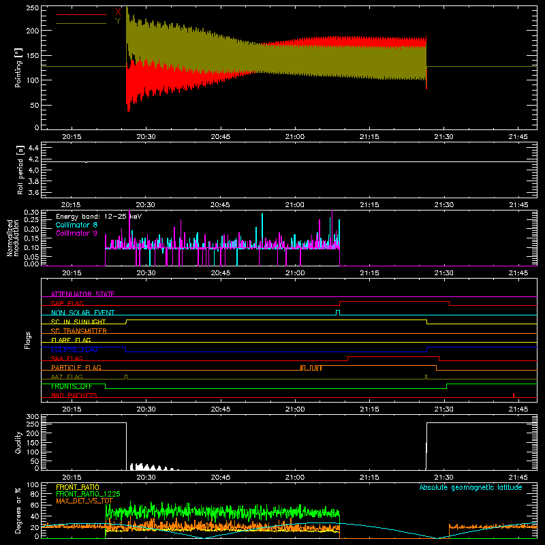The height and width of the screenshot is (545, 545).
Task: Click the BAD_PACKETS spike near 21:45
Action: coord(514,395)
